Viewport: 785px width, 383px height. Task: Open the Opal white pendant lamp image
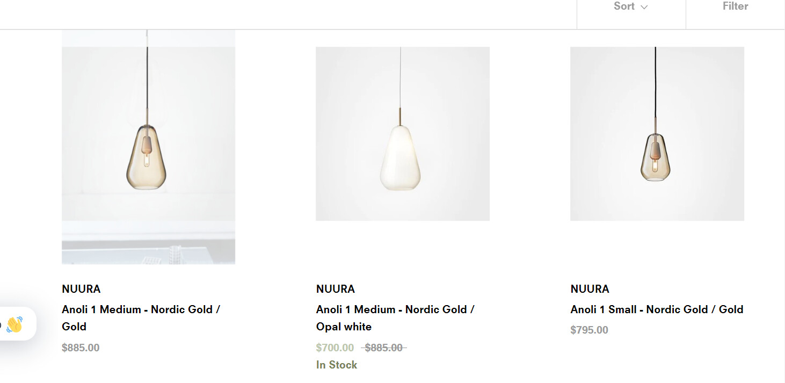click(x=402, y=133)
